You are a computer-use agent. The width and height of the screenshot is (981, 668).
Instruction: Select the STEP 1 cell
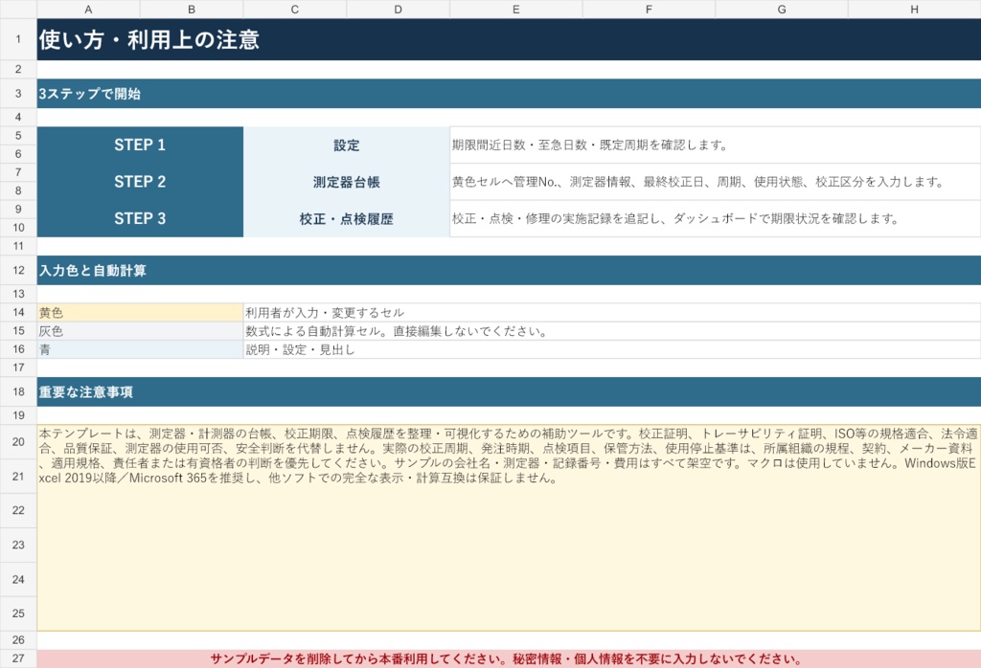pyautogui.click(x=140, y=145)
